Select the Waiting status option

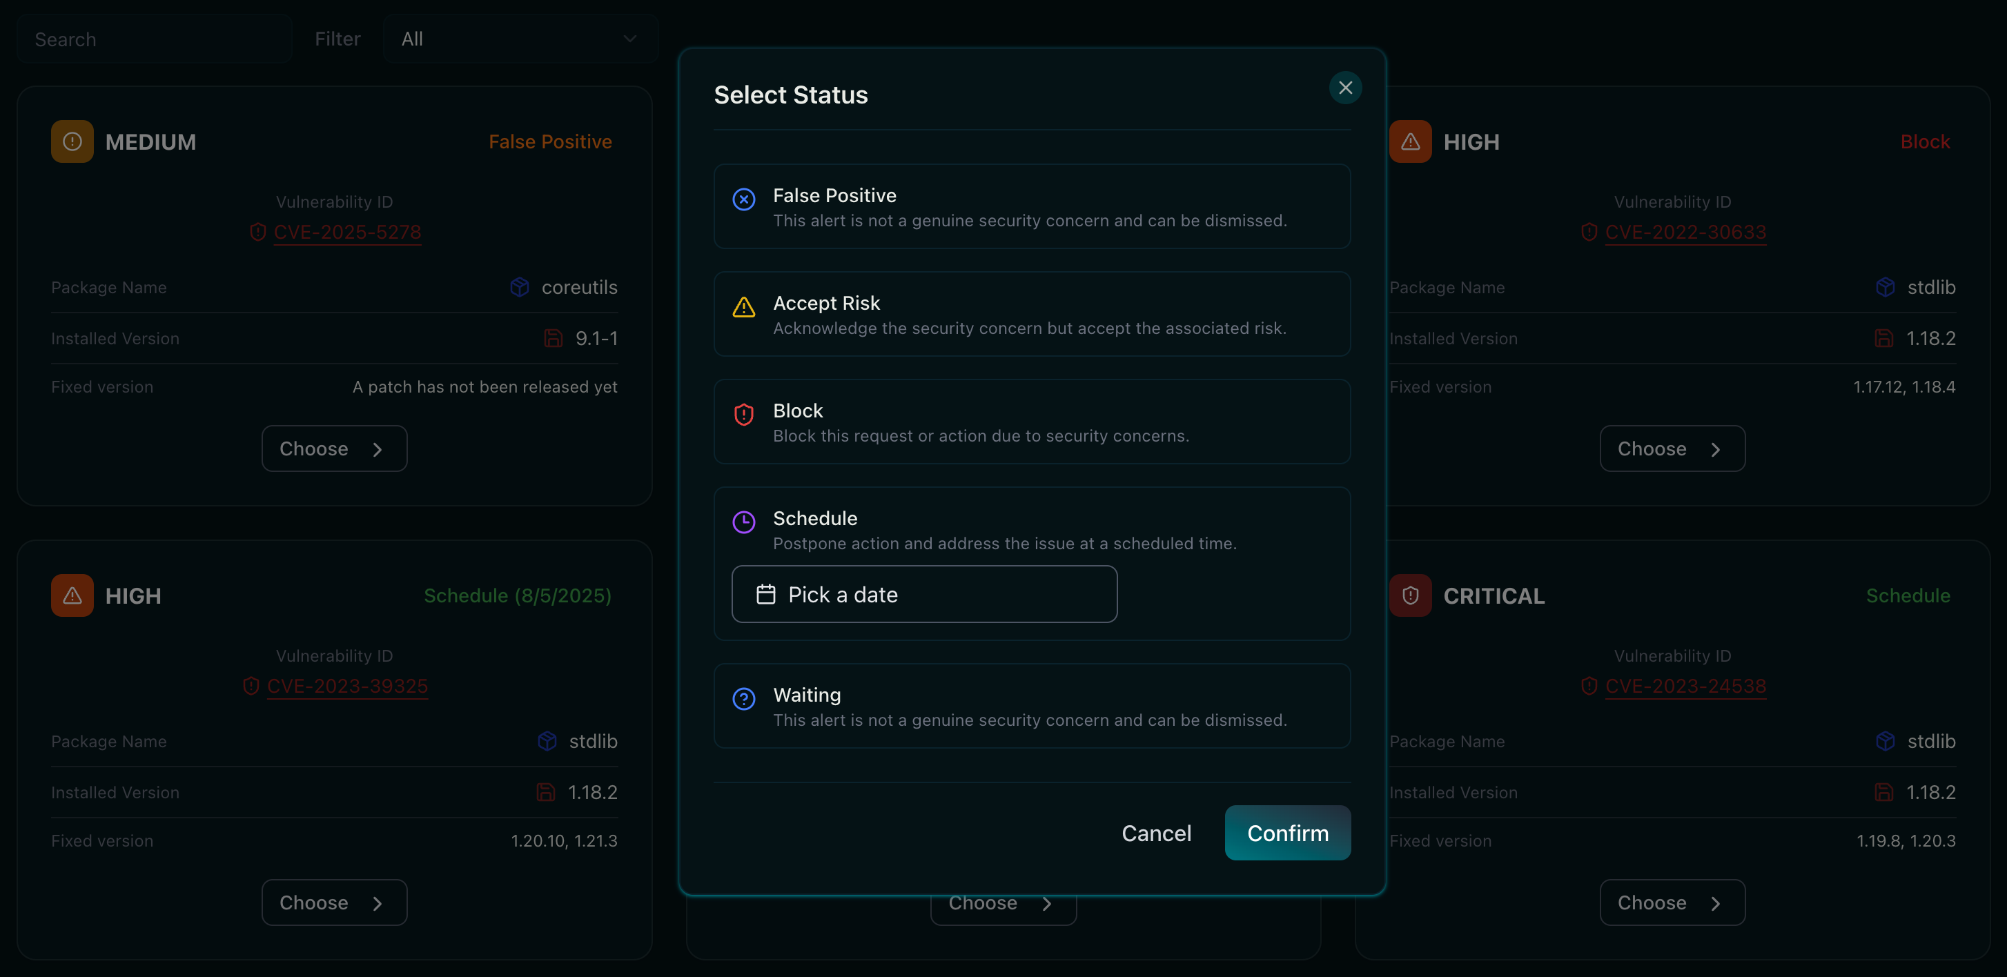point(1031,706)
